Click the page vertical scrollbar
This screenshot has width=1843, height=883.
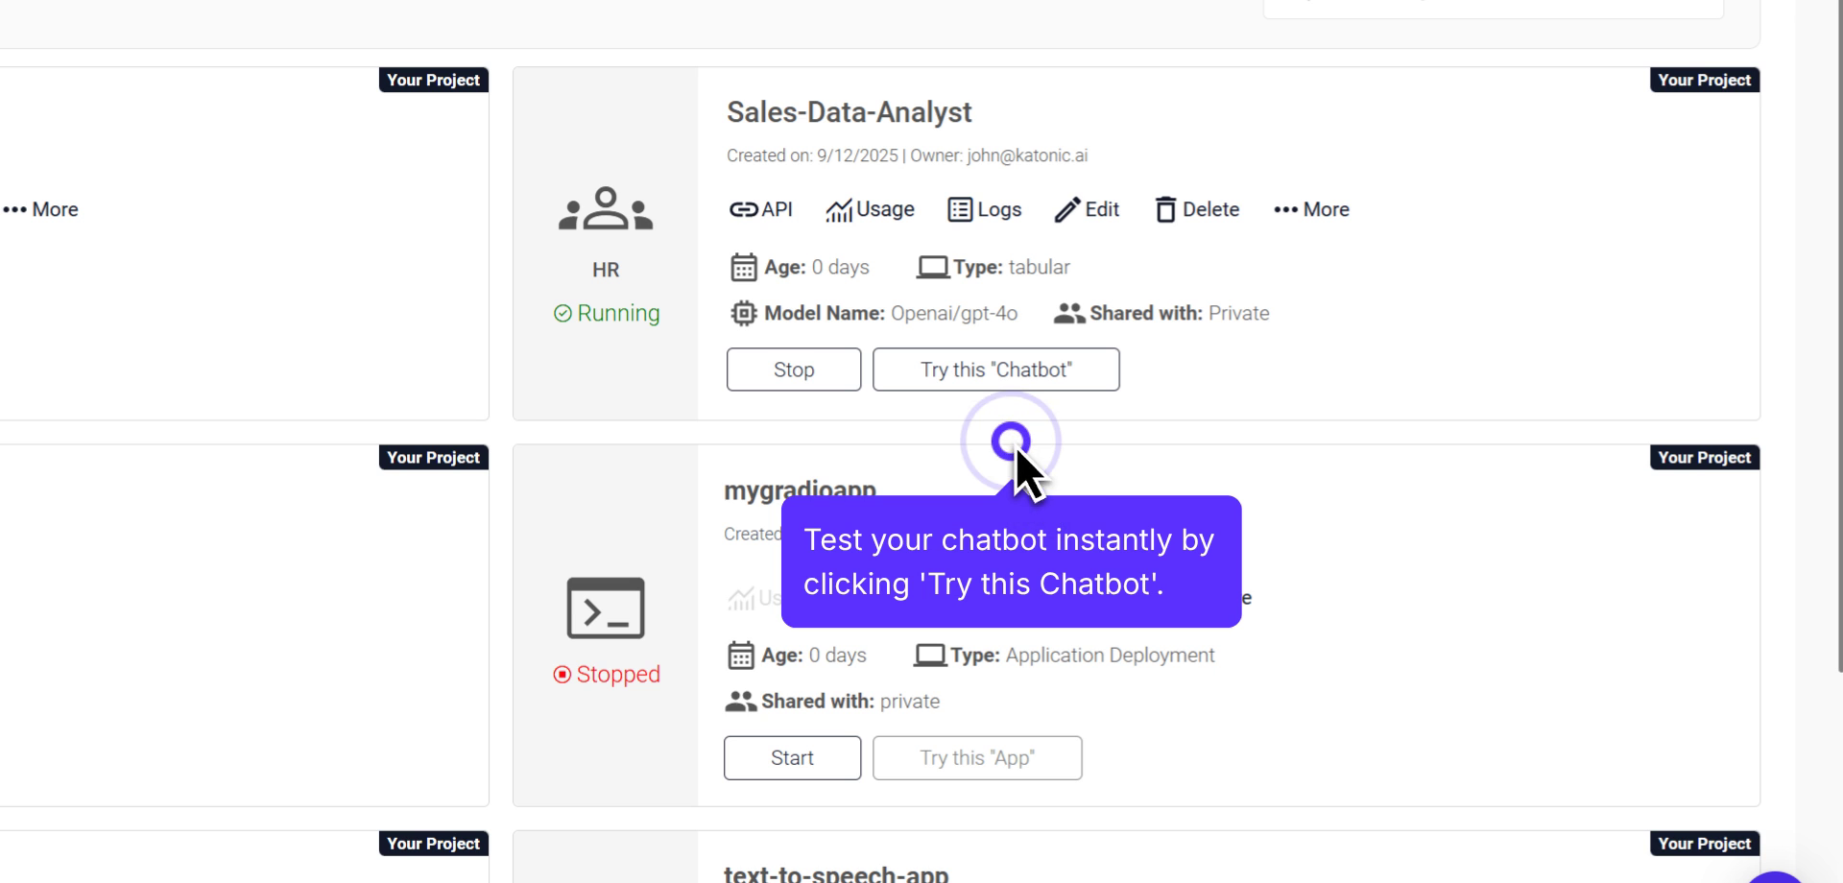click(x=1839, y=336)
